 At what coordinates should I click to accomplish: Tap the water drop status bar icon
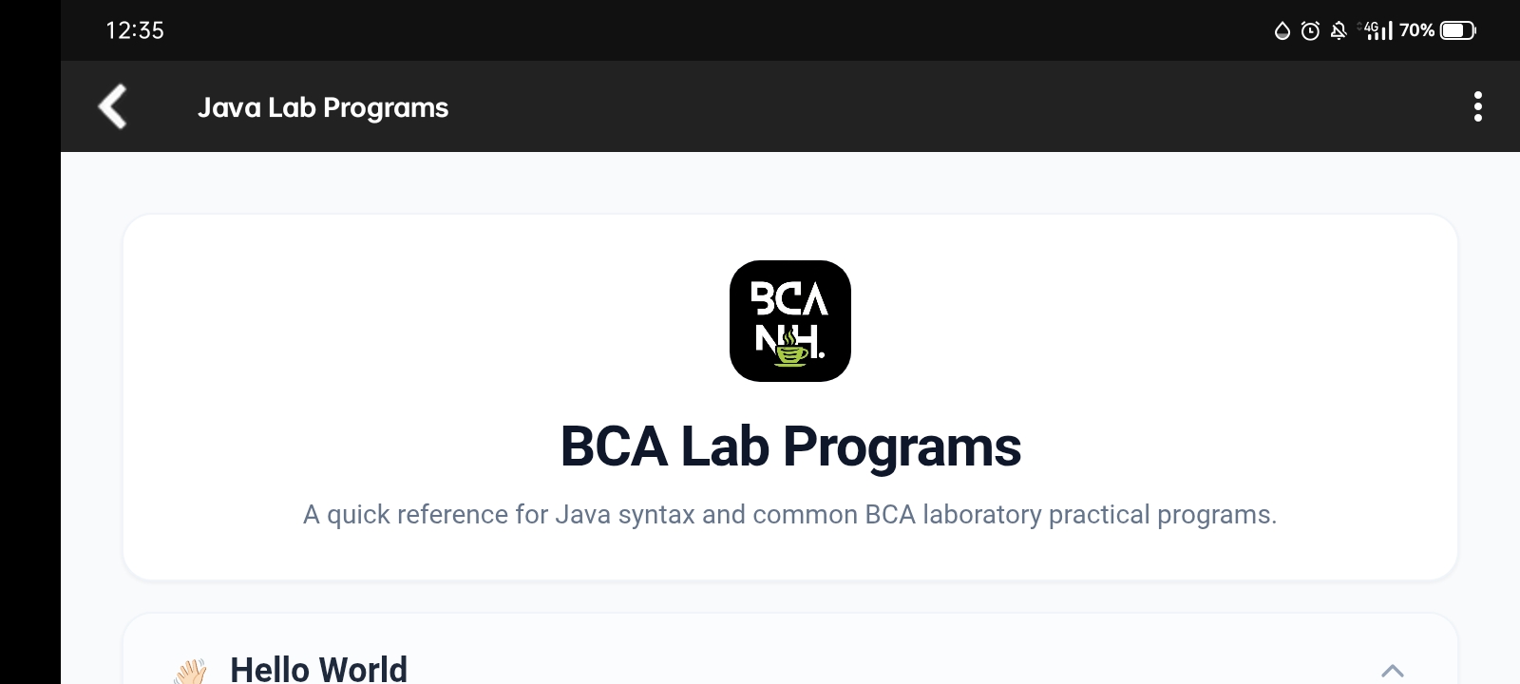[1282, 31]
